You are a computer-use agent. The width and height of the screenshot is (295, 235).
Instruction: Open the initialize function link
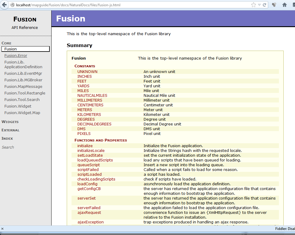point(85,146)
